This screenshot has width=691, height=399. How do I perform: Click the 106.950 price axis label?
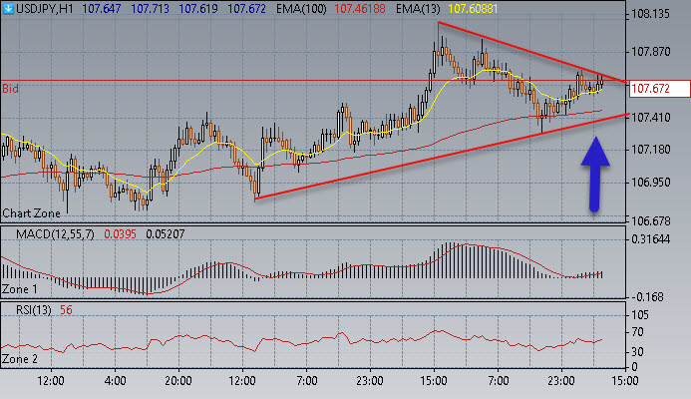650,183
